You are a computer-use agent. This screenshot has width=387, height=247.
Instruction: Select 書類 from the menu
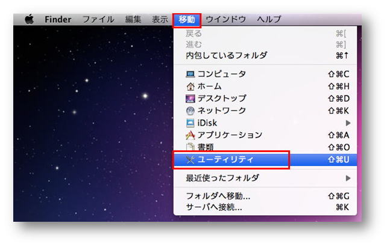click(265, 147)
